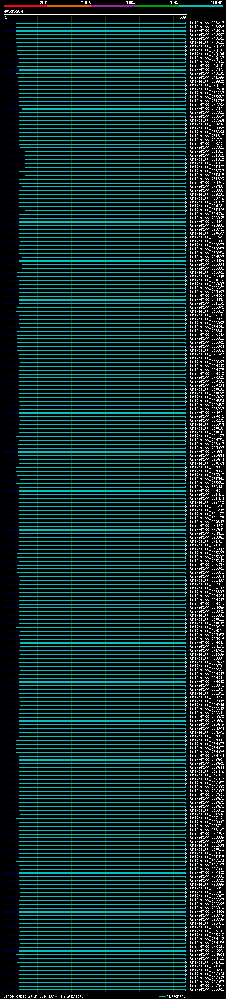Open hit UniRef100_O03042
Viewport: 226px width, 999px height.
click(x=207, y=23)
